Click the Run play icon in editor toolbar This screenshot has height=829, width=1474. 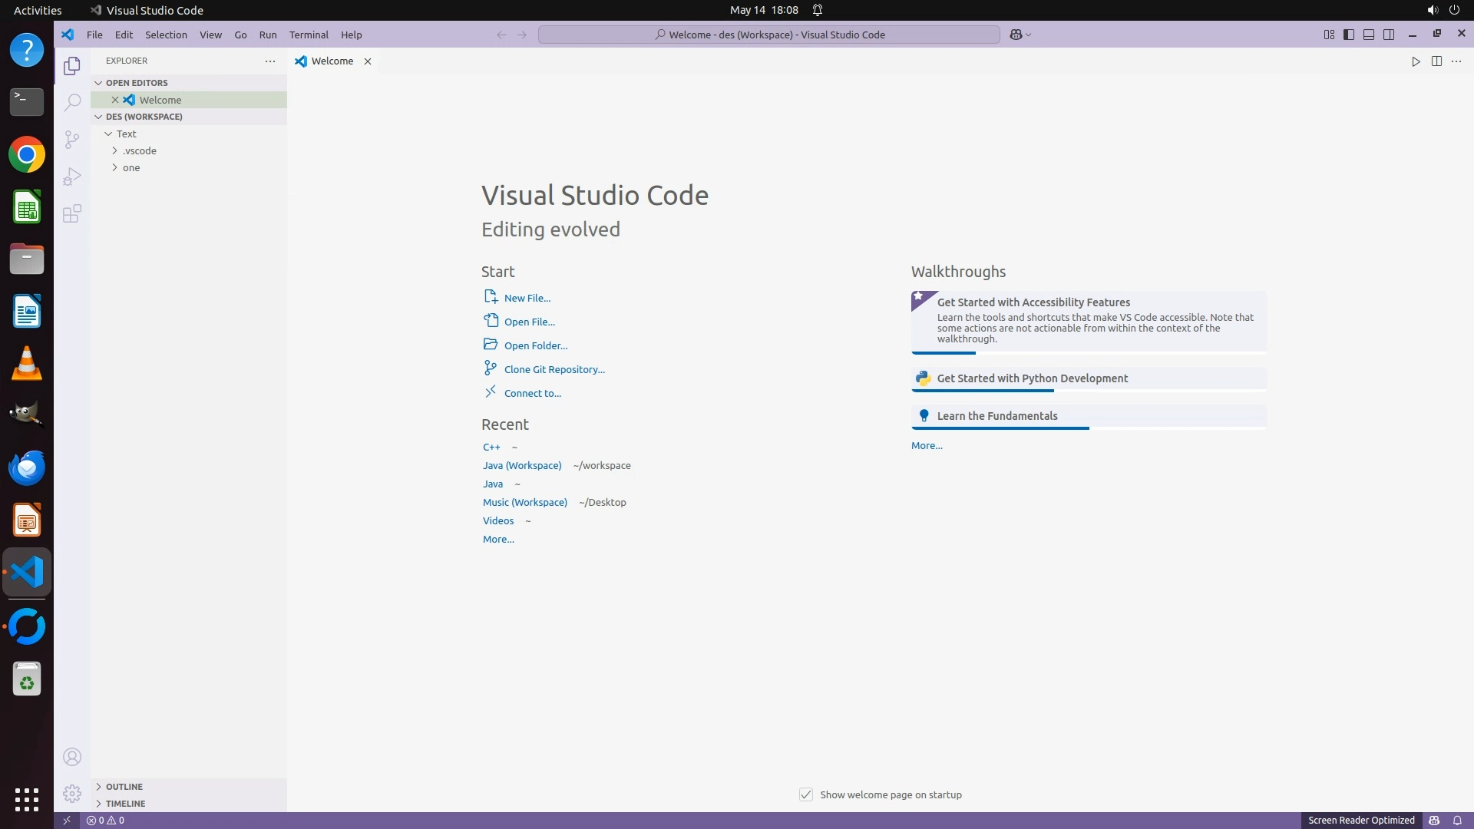point(1416,61)
